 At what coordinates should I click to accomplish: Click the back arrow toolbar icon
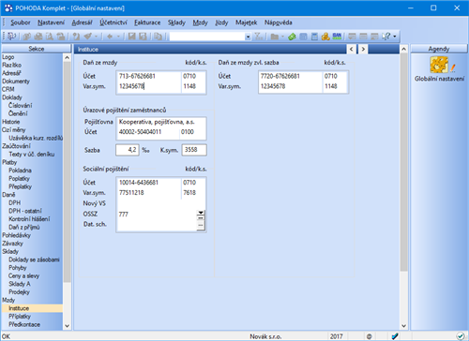coord(110,37)
